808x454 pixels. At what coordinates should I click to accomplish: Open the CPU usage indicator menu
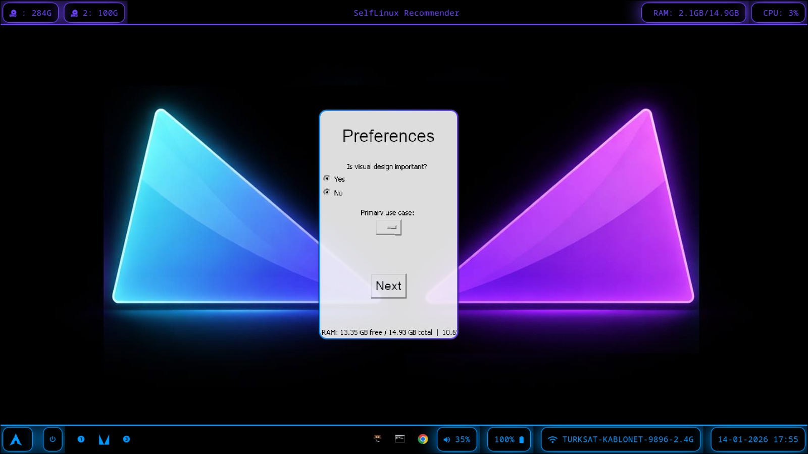pyautogui.click(x=778, y=13)
